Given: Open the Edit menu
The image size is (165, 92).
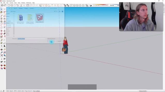Looking at the screenshot, I should [x=4, y=3].
